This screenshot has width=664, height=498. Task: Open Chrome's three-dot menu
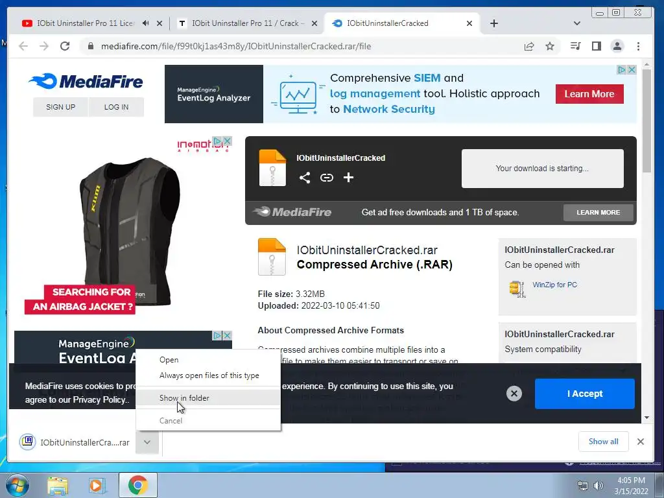click(x=638, y=46)
